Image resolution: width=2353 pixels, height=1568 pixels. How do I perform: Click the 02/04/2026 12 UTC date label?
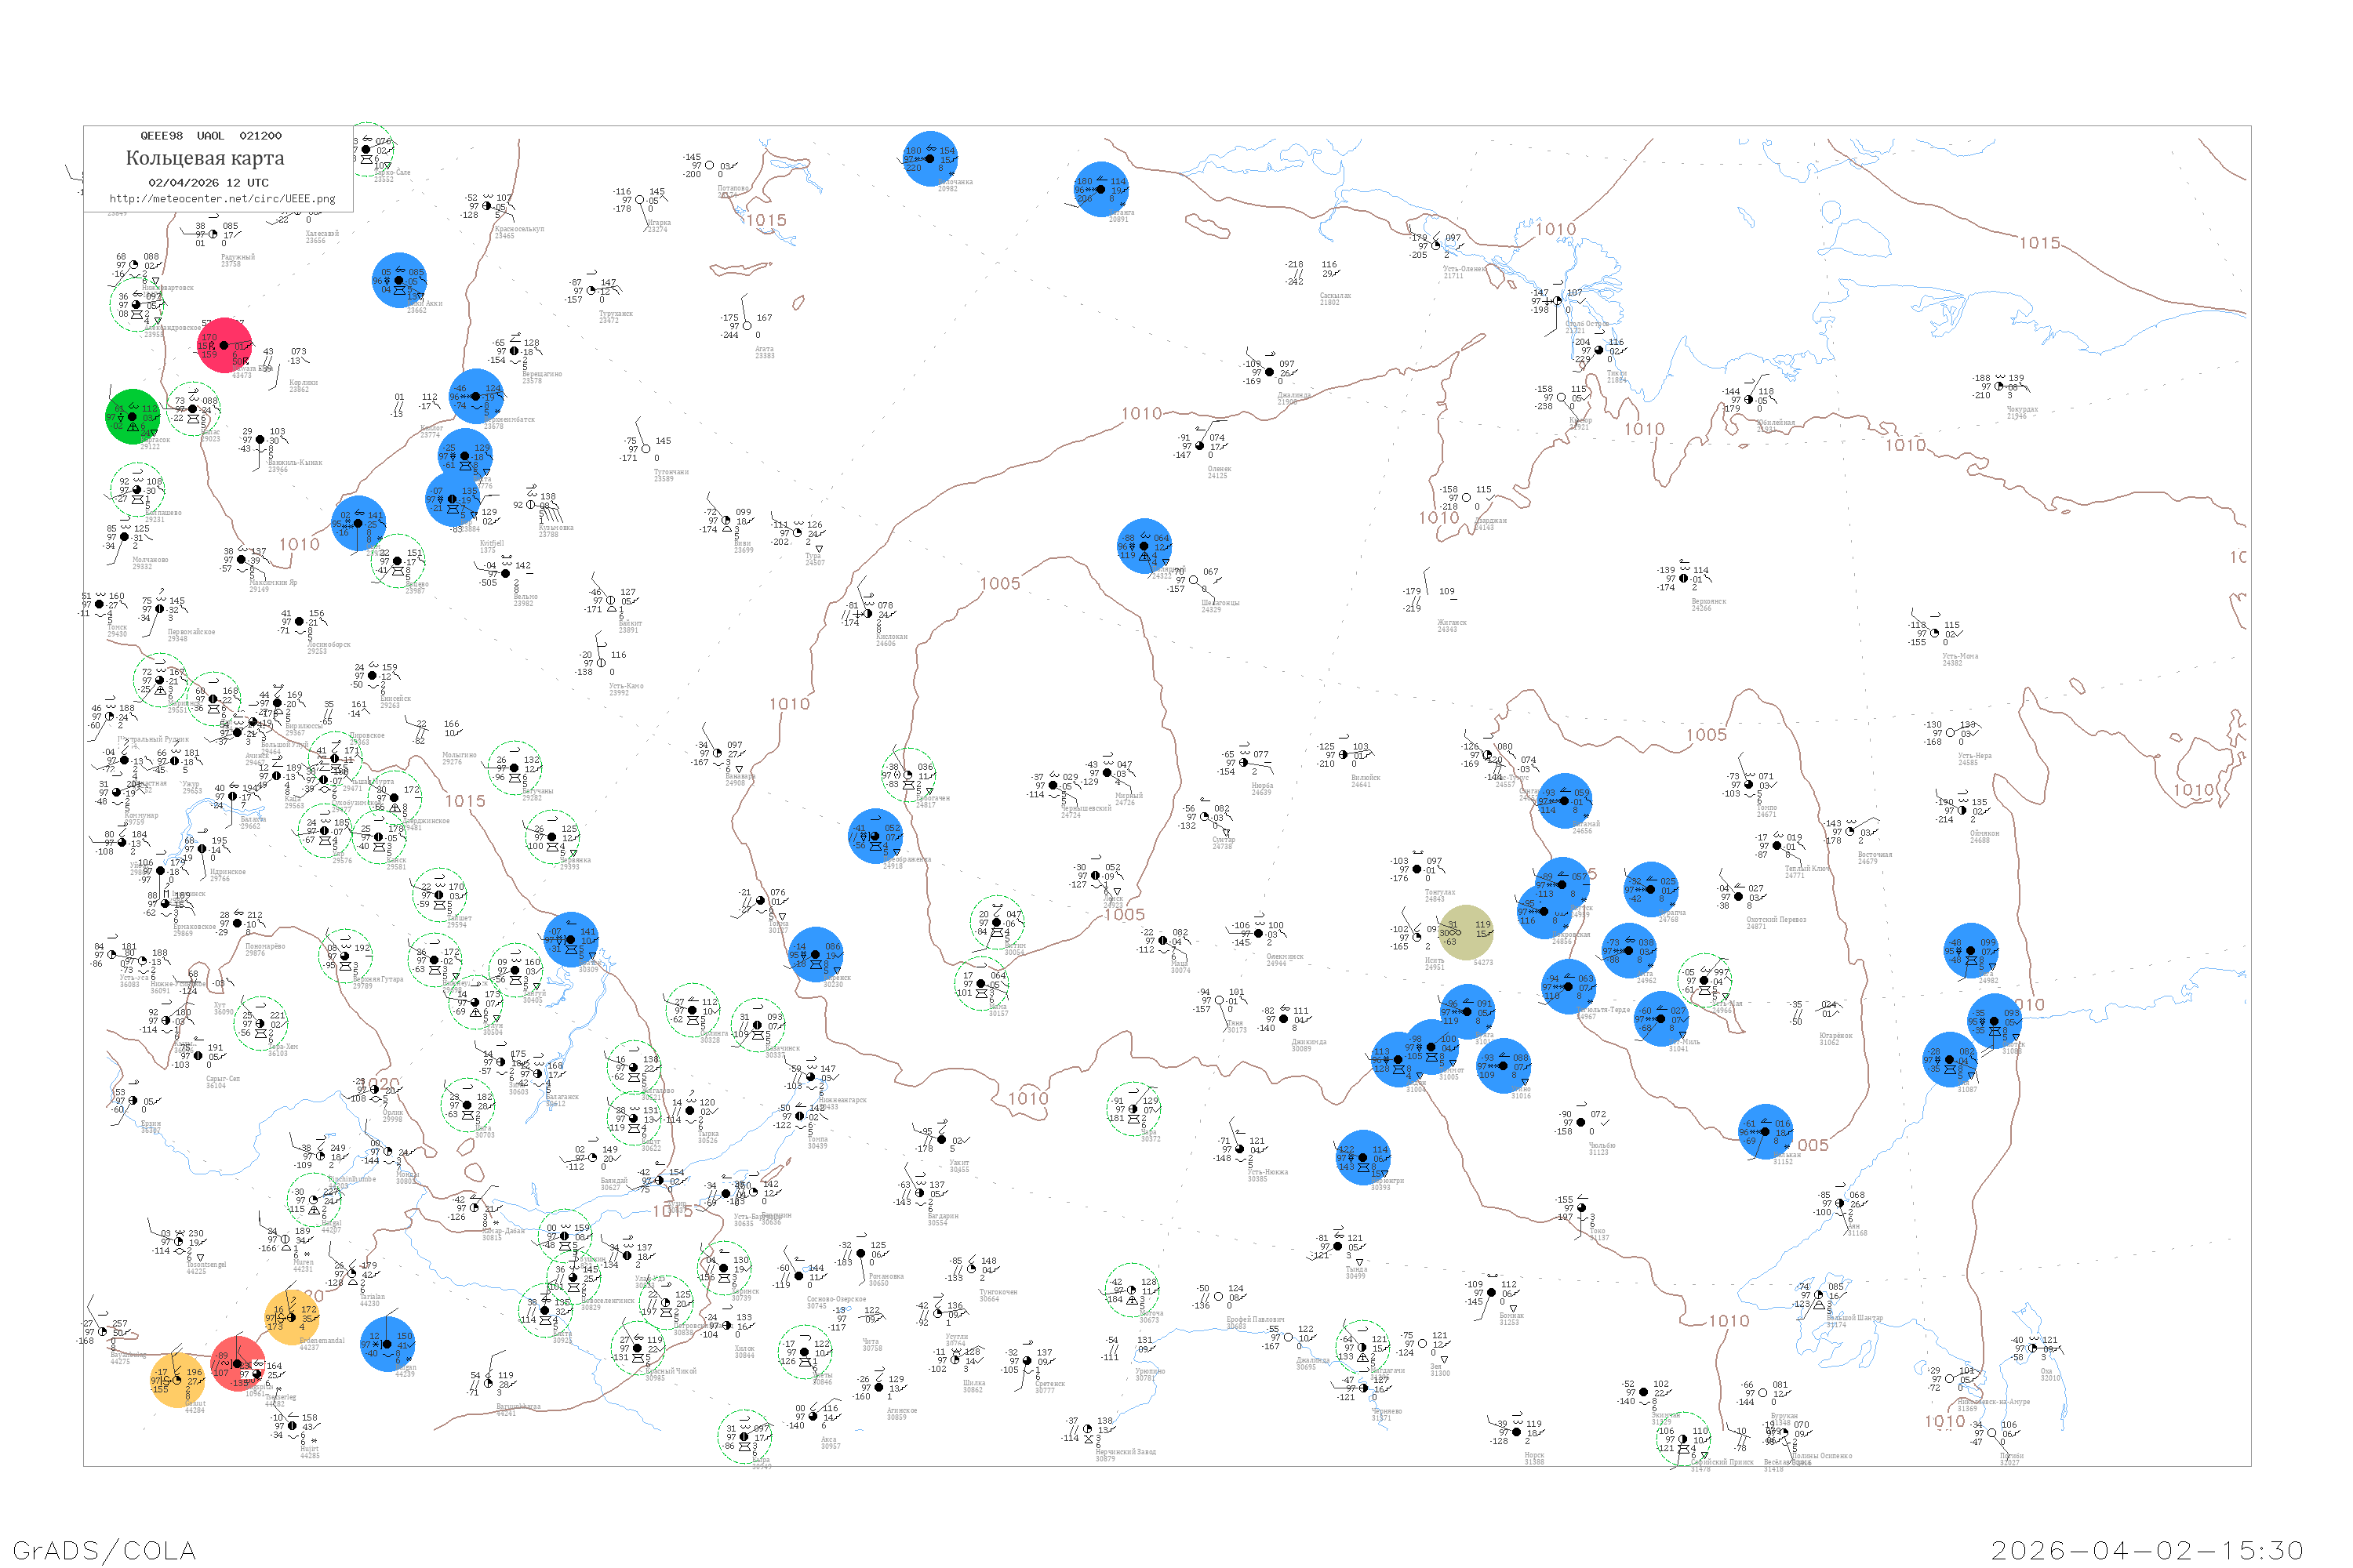(208, 183)
